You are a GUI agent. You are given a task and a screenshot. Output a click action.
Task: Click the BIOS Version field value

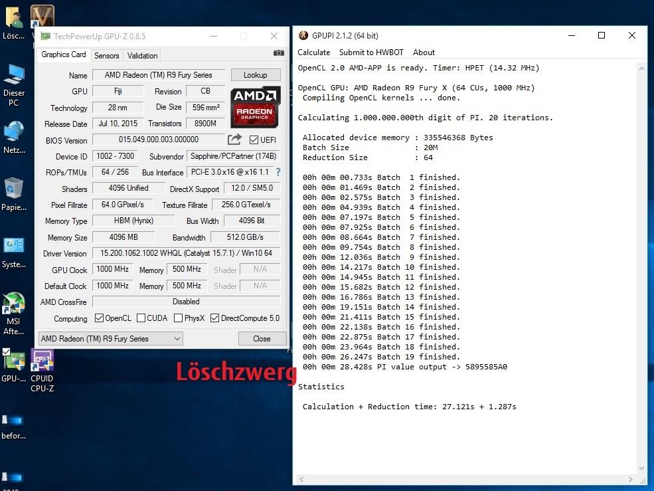[159, 140]
